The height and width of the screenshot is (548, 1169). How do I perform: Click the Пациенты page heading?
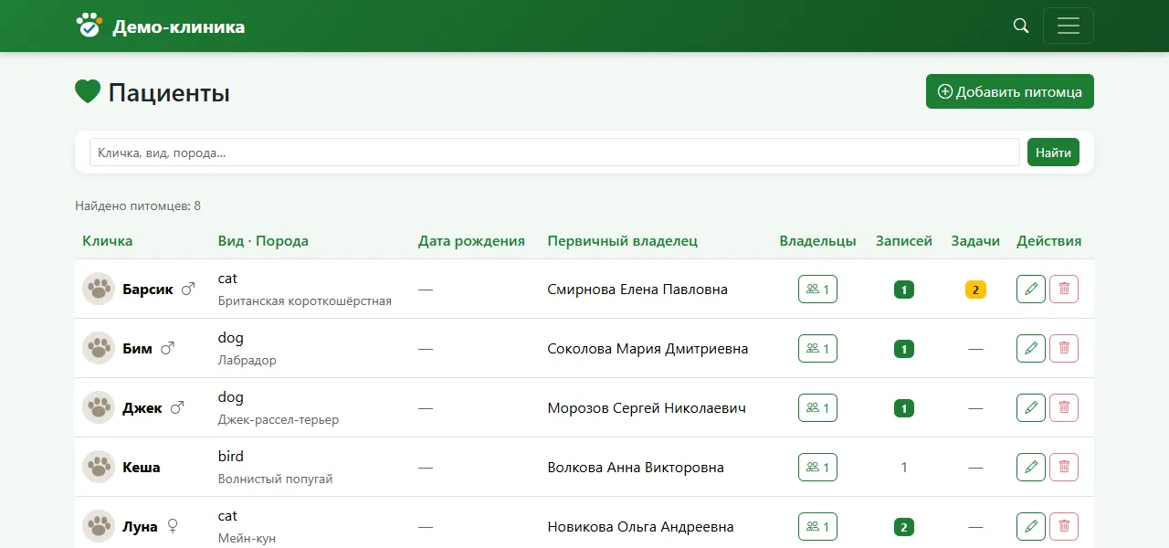(169, 92)
